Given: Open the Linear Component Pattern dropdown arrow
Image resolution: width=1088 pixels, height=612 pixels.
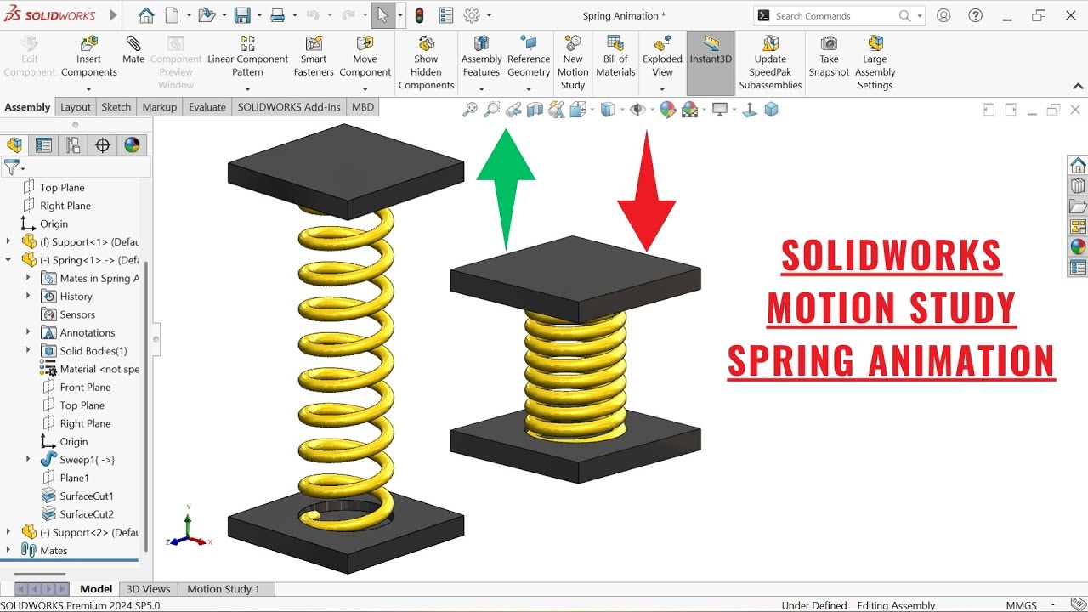Looking at the screenshot, I should coord(248,88).
